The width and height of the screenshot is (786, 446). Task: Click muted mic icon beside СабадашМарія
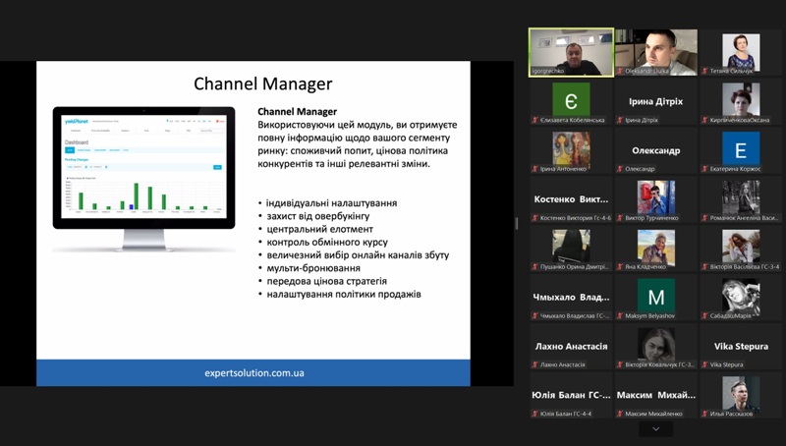coord(704,315)
